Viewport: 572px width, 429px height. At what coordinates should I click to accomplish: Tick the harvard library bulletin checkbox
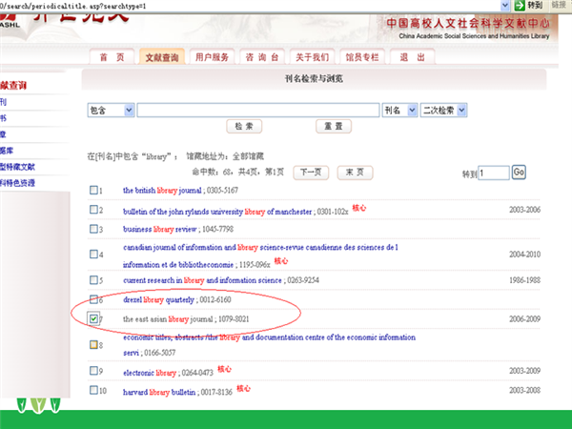(x=93, y=390)
